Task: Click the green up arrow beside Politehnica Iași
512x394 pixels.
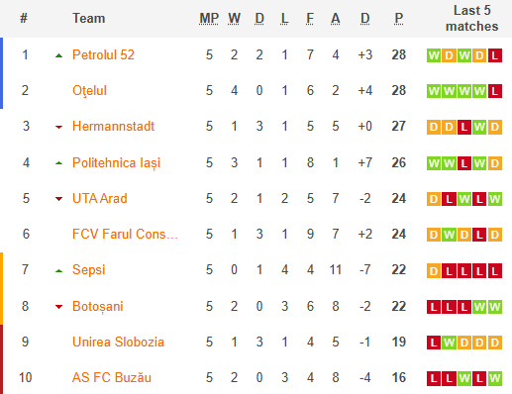Action: coord(58,163)
